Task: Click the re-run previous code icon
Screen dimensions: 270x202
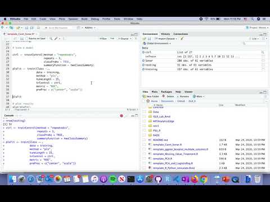Action: 112,39
